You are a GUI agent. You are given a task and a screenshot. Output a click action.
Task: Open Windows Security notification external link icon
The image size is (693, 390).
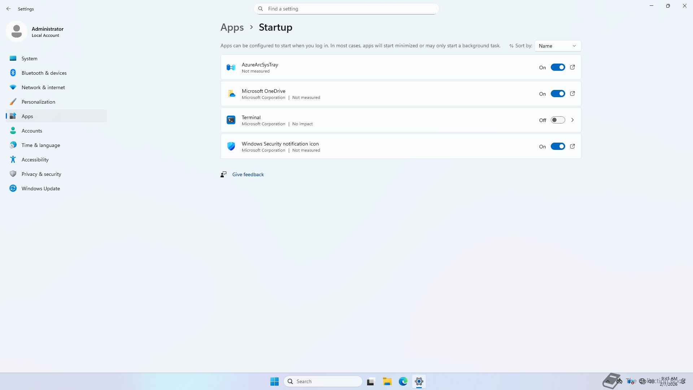572,146
